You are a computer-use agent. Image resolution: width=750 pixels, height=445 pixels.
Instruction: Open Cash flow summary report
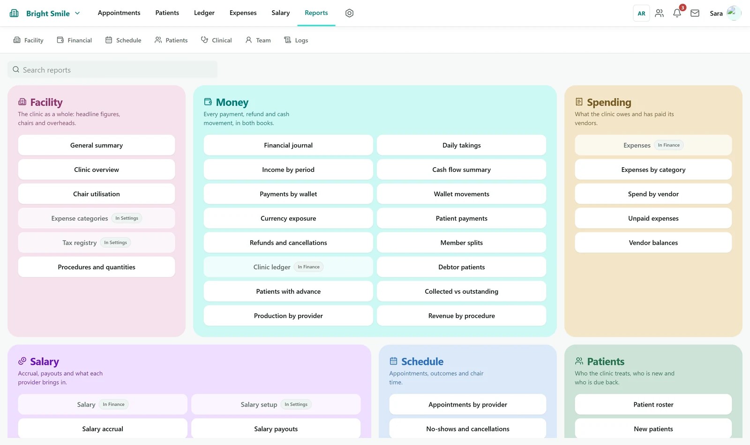click(462, 170)
